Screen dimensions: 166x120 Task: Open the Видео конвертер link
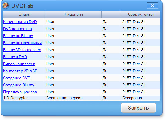(x=19, y=64)
